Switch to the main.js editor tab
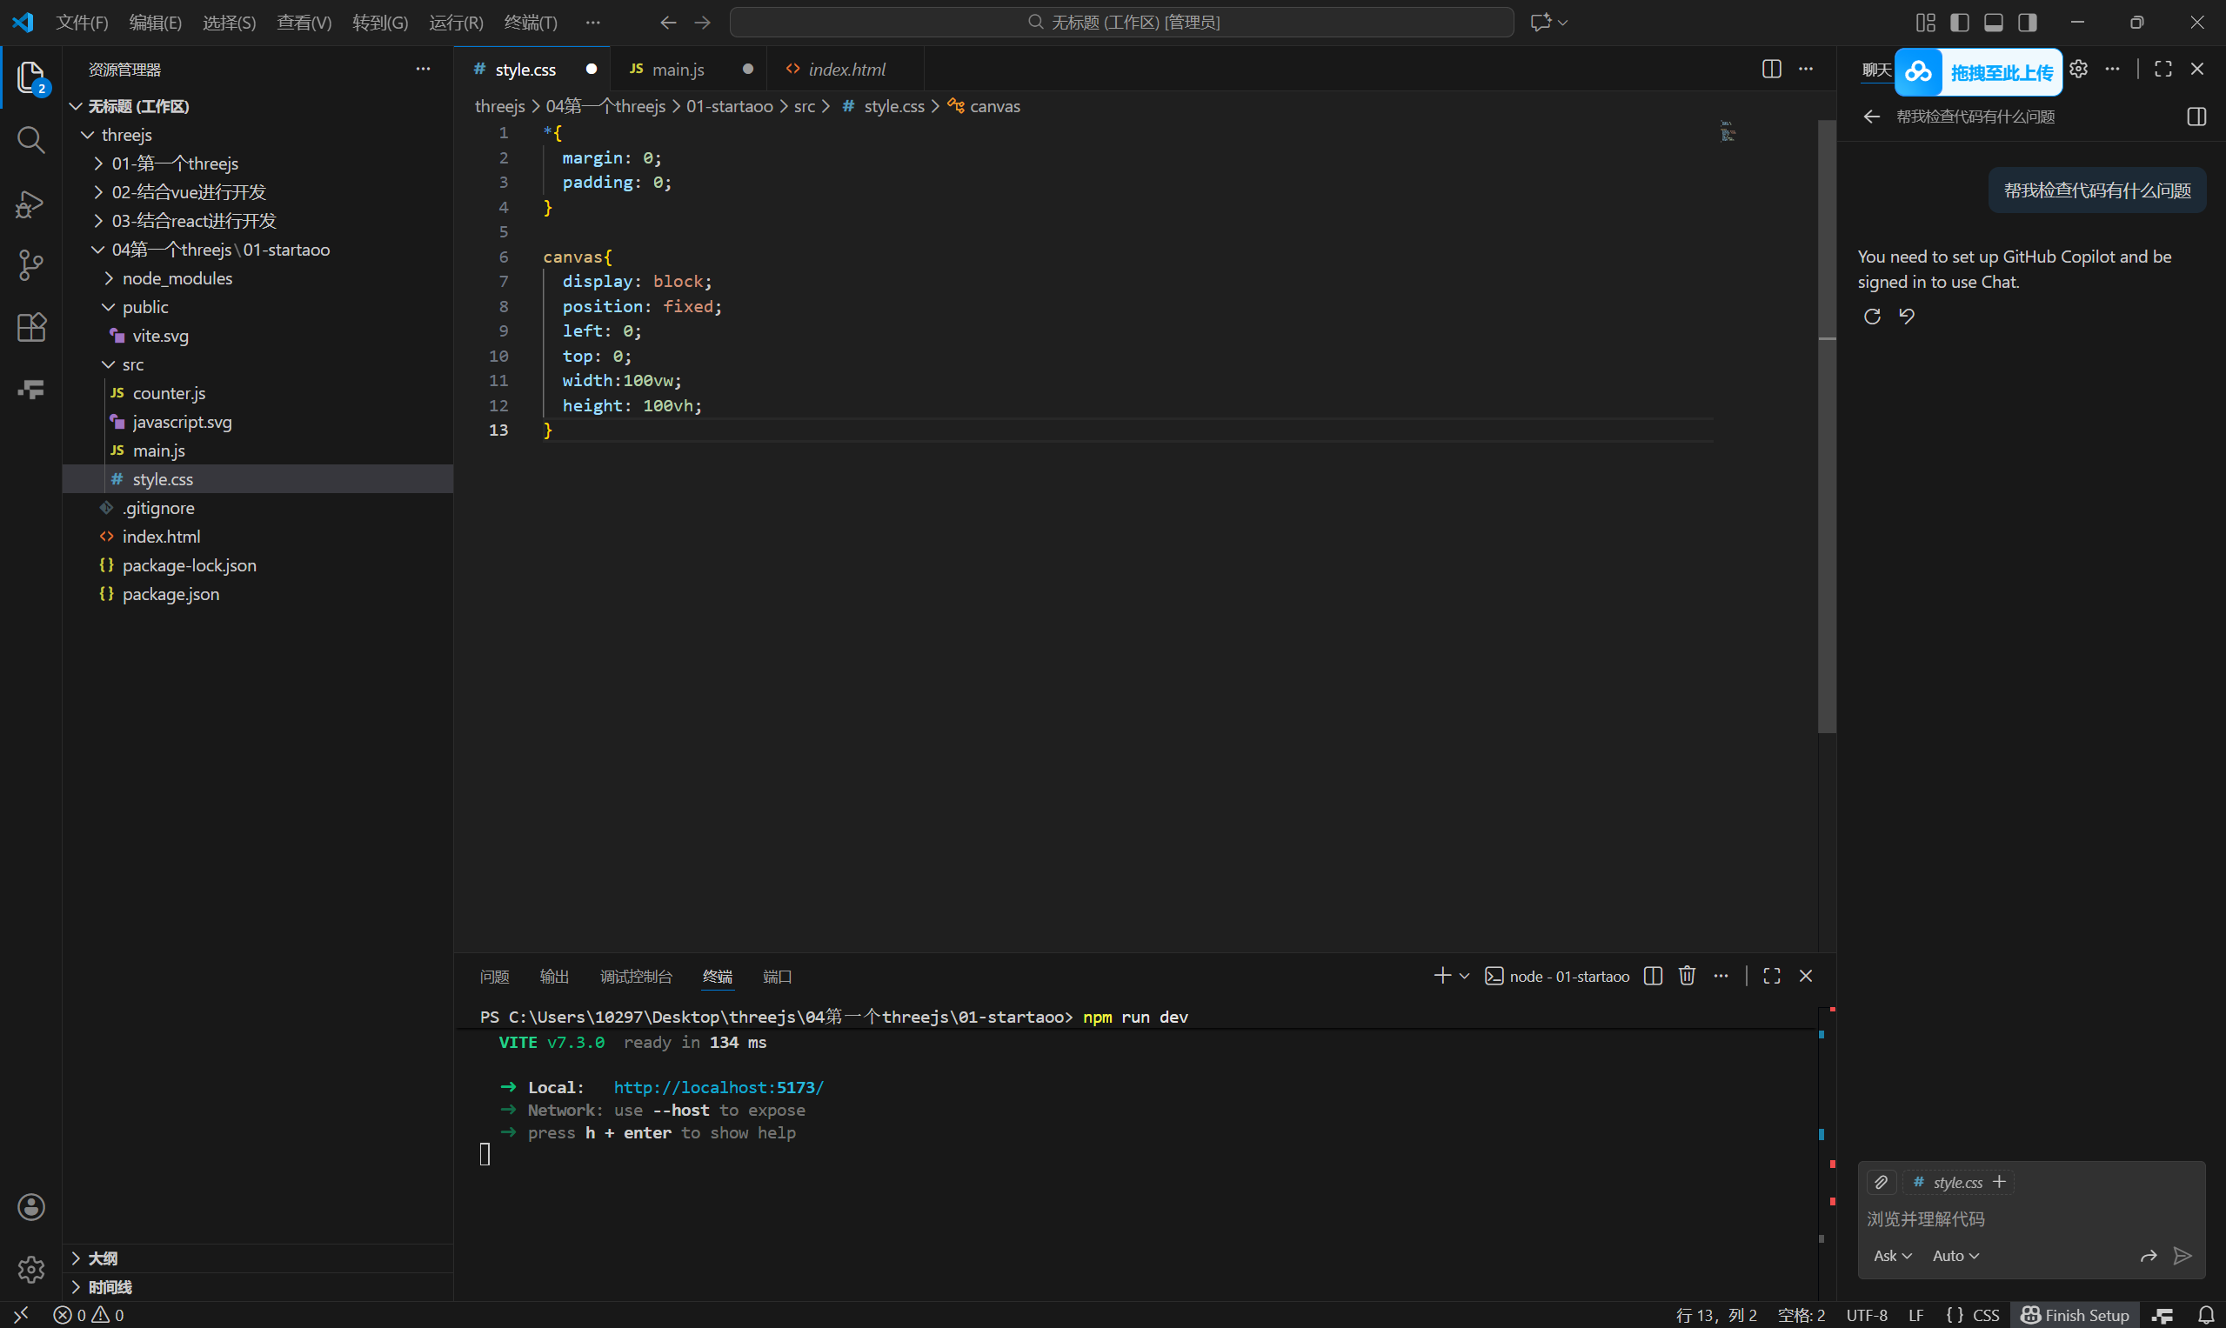Screen dimensions: 2226x1328 678,69
